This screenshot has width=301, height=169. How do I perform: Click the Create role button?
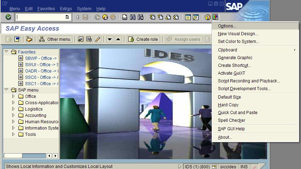(143, 39)
